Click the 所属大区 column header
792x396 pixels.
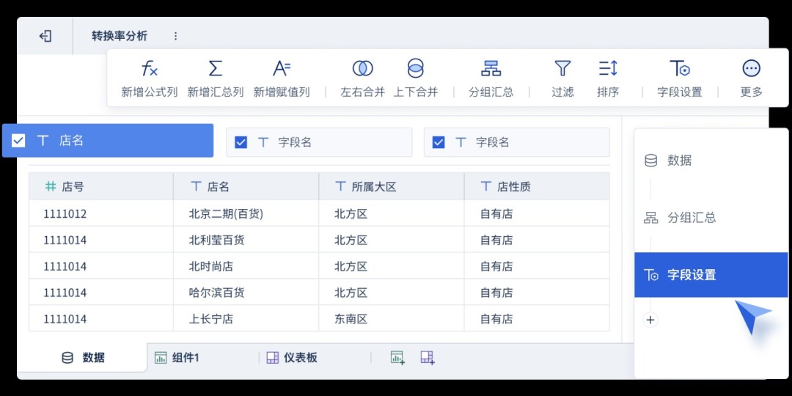coord(373,187)
